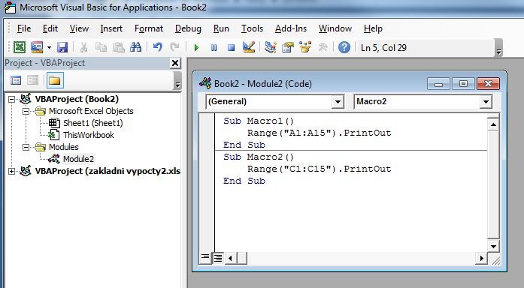Switch to Procedure View button
Viewport: 524px width, 288px height.
204,257
